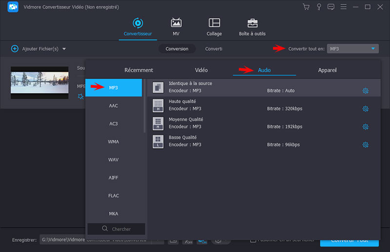390x252 pixels.
Task: Open the Collage tab
Action: 214,27
